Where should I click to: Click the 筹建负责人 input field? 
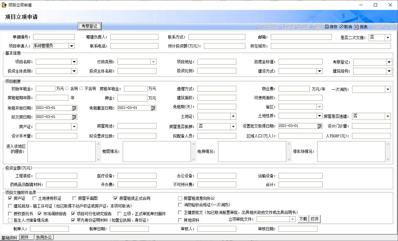click(x=134, y=37)
